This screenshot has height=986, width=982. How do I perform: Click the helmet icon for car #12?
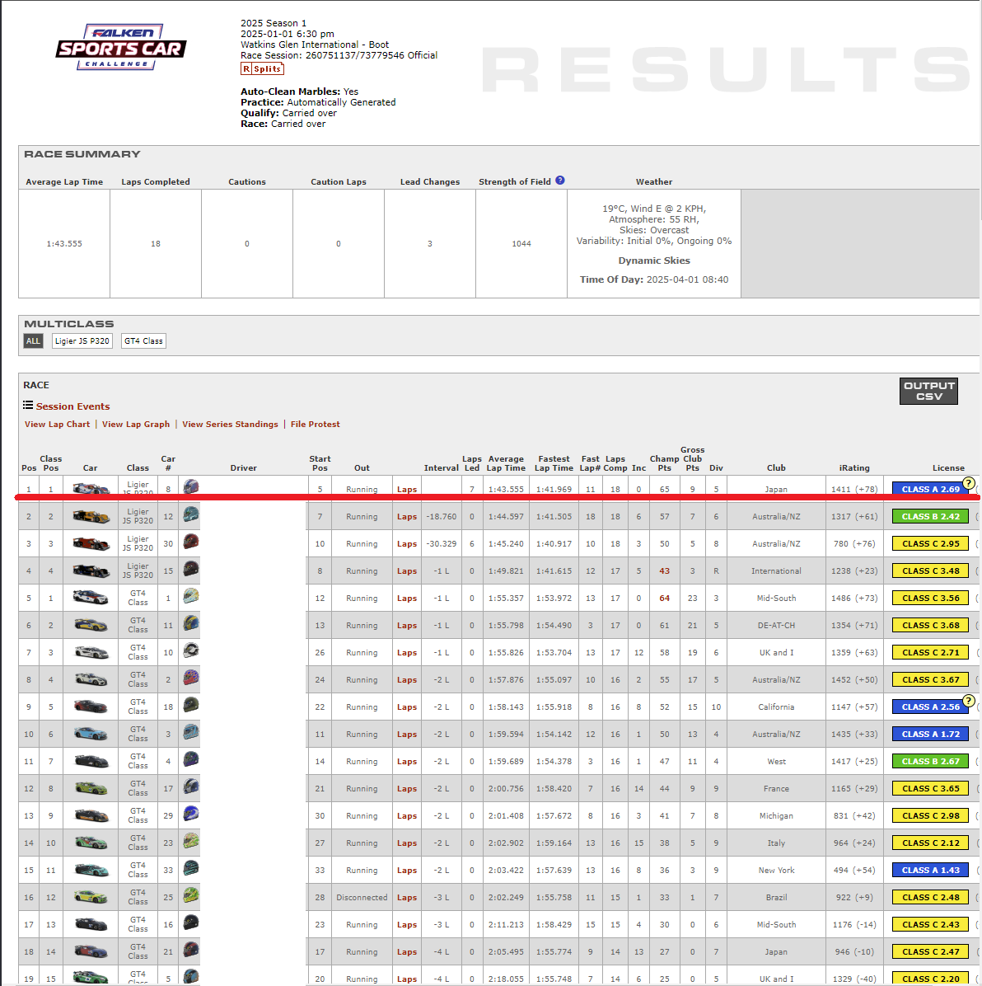[190, 515]
